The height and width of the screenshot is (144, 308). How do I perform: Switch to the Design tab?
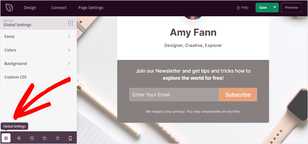pyautogui.click(x=30, y=8)
